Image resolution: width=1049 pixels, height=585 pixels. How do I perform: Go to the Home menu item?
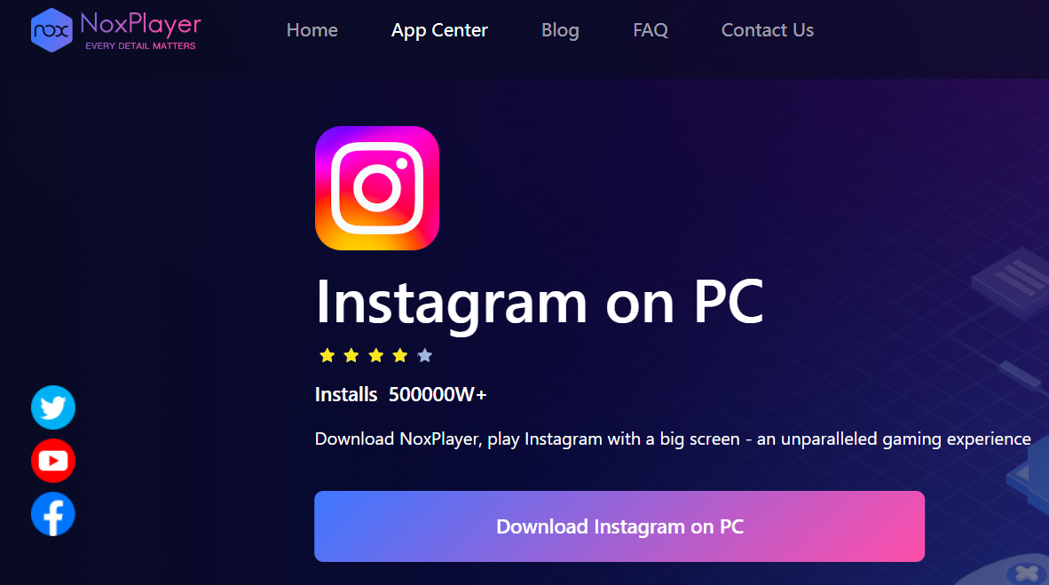(312, 30)
